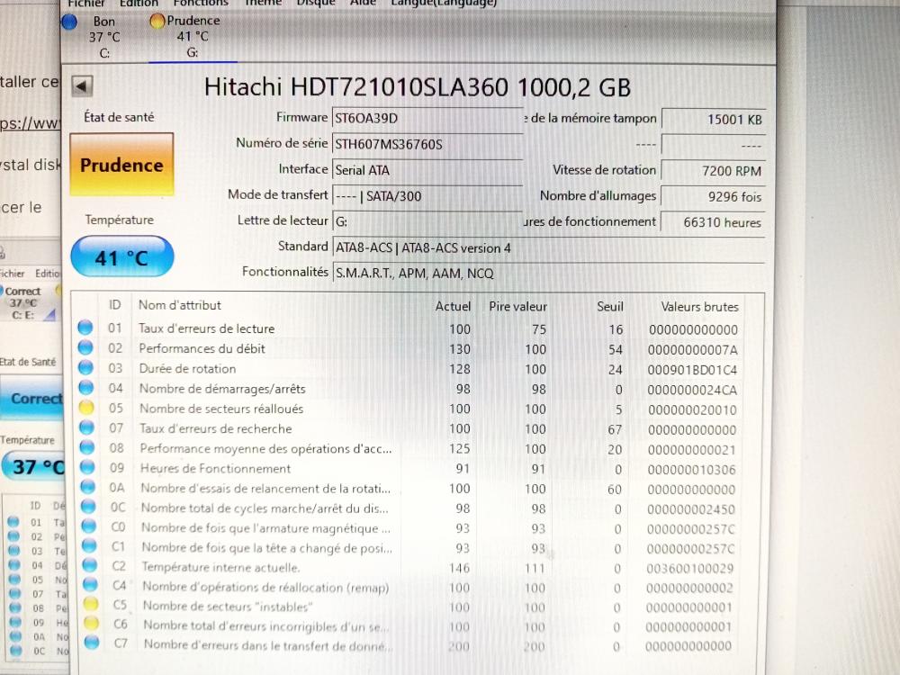The image size is (900, 675).
Task: Click the 41 °C temperature button
Action: click(121, 257)
